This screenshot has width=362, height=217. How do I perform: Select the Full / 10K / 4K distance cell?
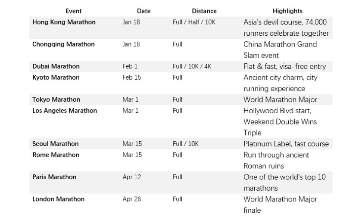(192, 66)
